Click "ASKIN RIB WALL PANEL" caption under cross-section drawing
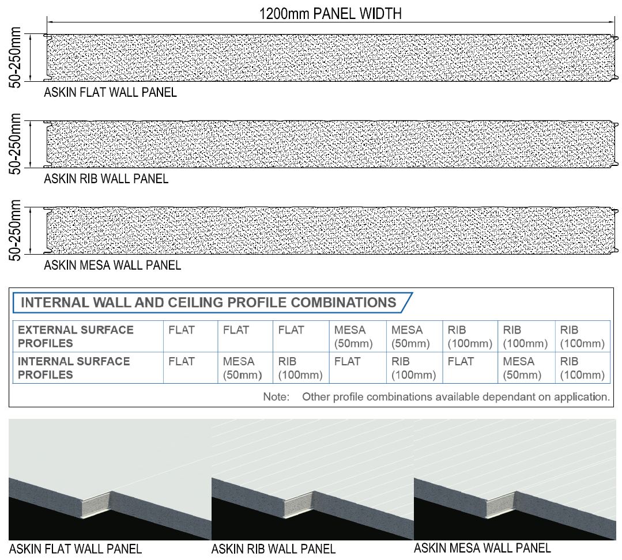The image size is (622, 560). click(x=106, y=179)
